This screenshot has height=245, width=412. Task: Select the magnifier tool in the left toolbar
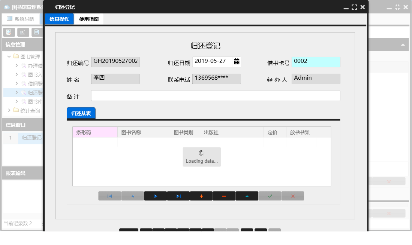click(8, 32)
